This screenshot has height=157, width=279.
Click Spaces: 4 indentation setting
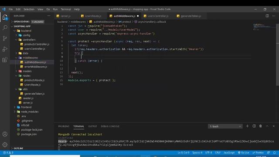[x=197, y=153]
